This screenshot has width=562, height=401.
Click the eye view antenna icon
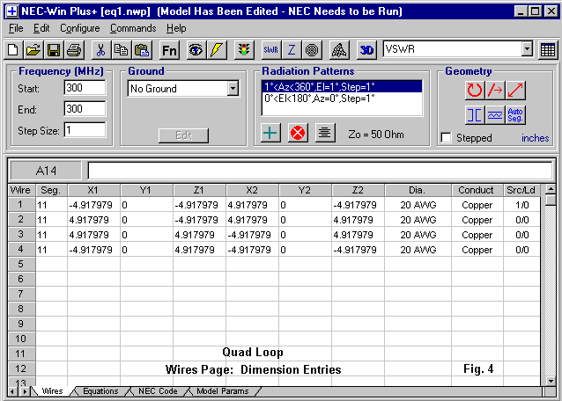pos(196,50)
